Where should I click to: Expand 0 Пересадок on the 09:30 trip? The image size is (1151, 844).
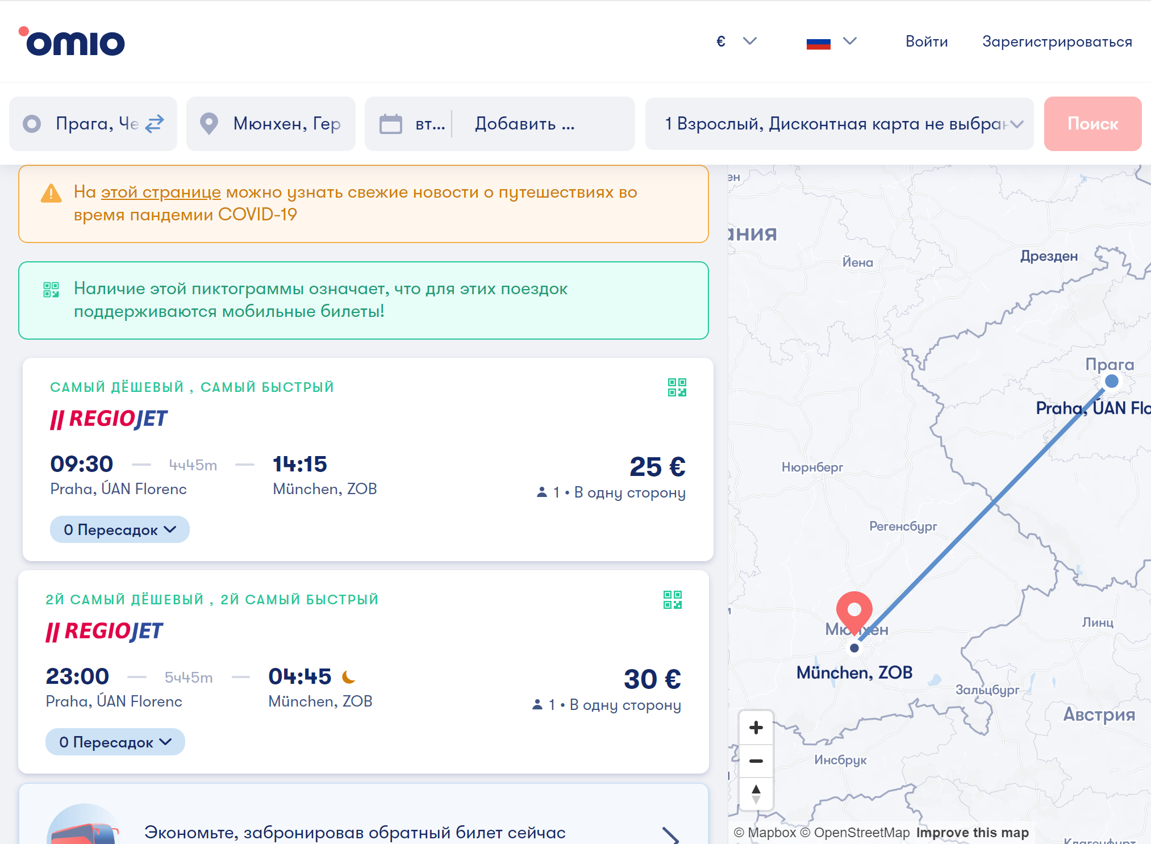(119, 529)
